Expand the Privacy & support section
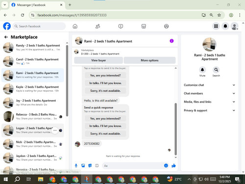The height and width of the screenshot is (184, 245). point(209,110)
